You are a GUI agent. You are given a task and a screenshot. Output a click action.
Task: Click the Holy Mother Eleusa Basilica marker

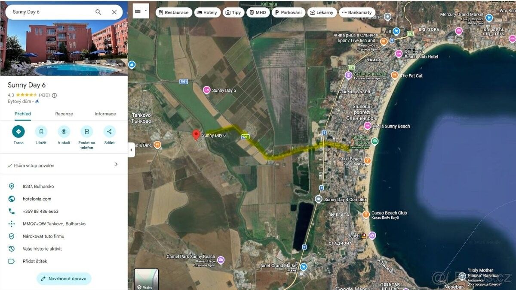click(x=462, y=276)
